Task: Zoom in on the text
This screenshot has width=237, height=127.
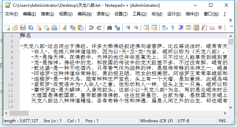Action: (x=128, y=28)
